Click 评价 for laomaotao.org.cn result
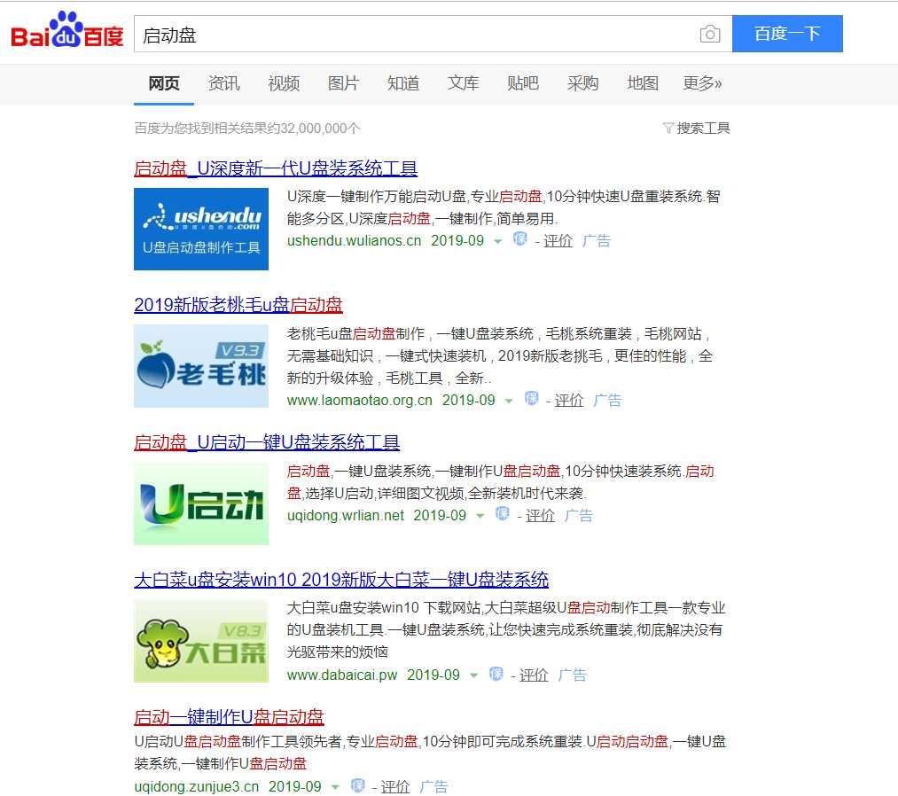Image resolution: width=898 pixels, height=796 pixels. click(x=569, y=401)
